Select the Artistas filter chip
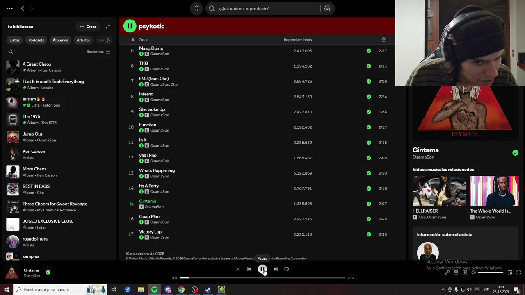525x295 pixels. (x=83, y=40)
